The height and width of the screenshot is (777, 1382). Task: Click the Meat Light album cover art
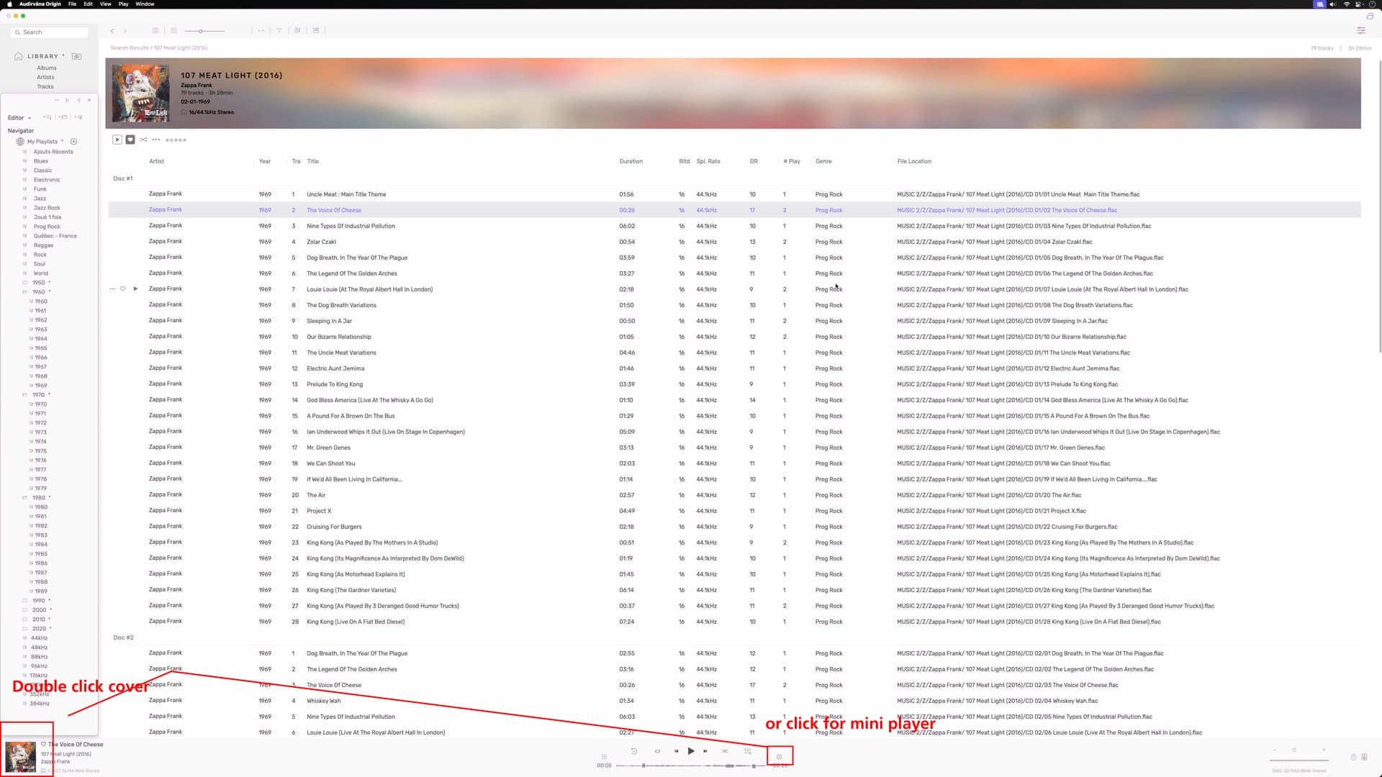(x=141, y=94)
